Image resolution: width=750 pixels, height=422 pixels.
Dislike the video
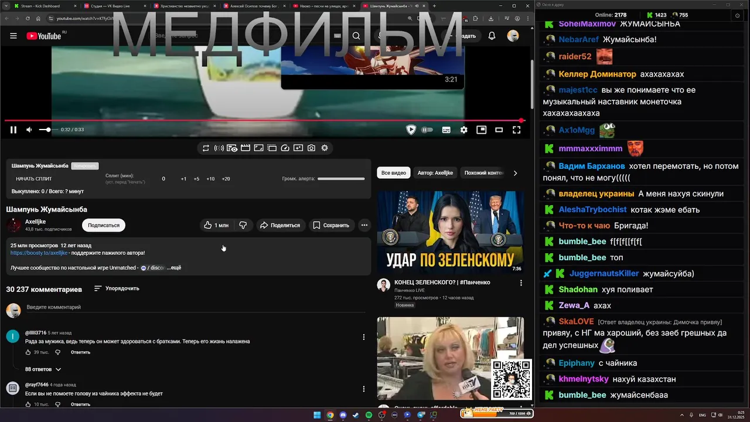243,225
